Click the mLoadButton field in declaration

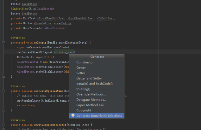(x=62, y=23)
